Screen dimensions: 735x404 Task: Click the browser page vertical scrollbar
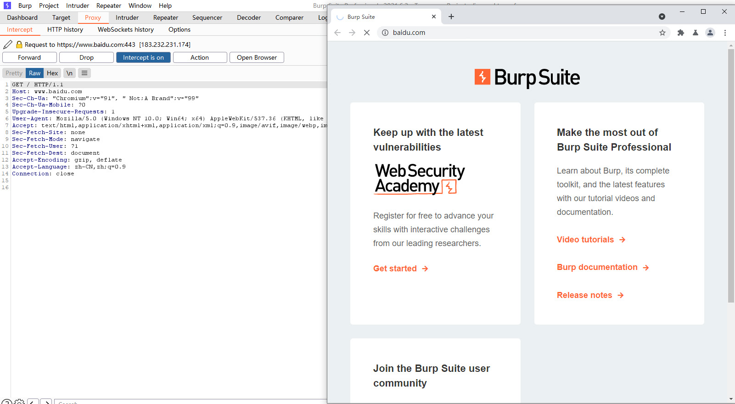[x=731, y=176]
